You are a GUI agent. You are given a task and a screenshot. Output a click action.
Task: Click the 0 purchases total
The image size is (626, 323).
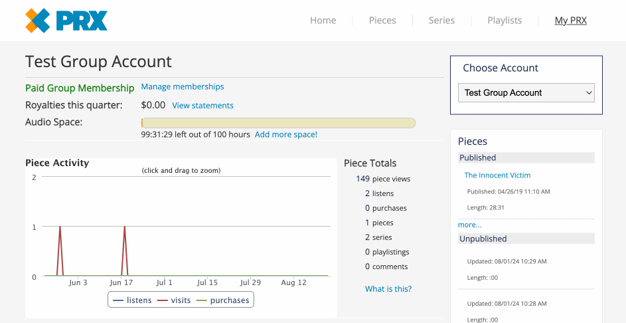coord(386,208)
